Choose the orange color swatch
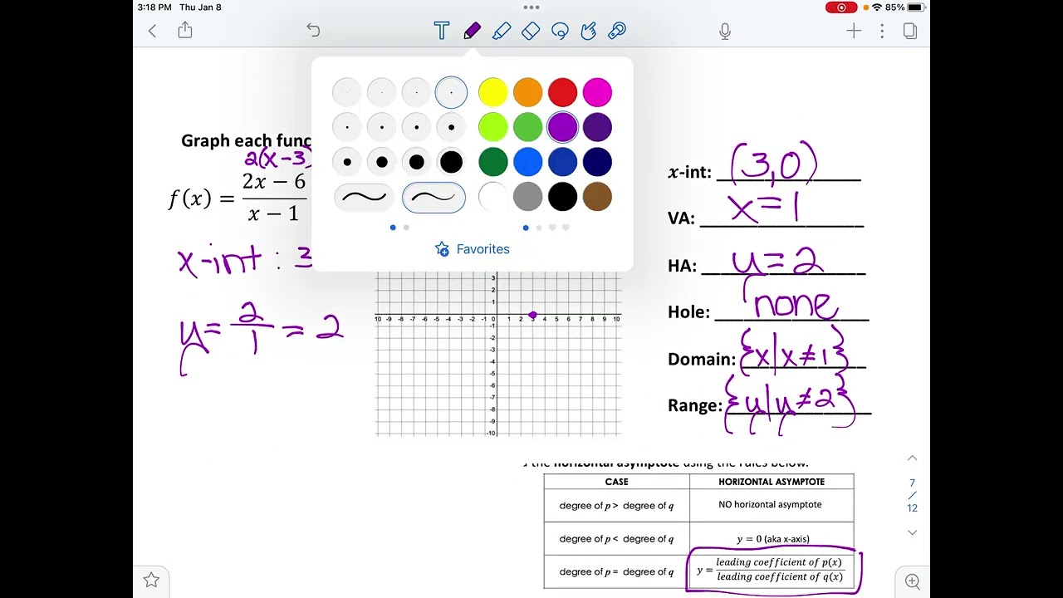The height and width of the screenshot is (598, 1063). [x=527, y=92]
